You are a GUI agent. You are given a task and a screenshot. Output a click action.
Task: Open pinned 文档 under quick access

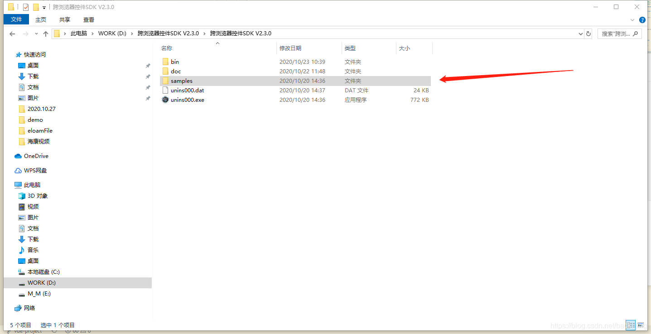(33, 87)
